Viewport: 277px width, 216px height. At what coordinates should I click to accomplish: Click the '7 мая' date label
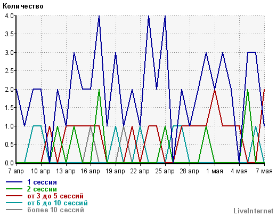click(x=264, y=171)
